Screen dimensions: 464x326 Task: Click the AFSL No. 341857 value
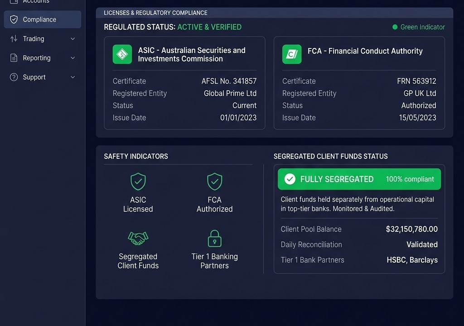pyautogui.click(x=229, y=81)
